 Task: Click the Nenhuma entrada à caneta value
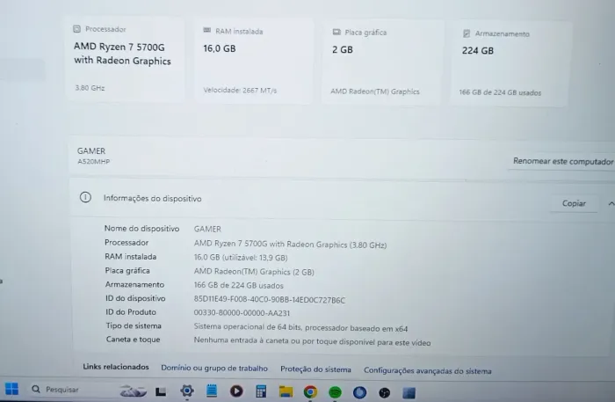(312, 341)
